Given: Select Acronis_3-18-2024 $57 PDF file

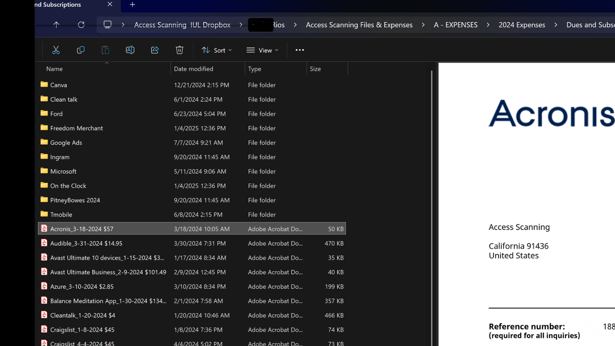Looking at the screenshot, I should coord(192,229).
